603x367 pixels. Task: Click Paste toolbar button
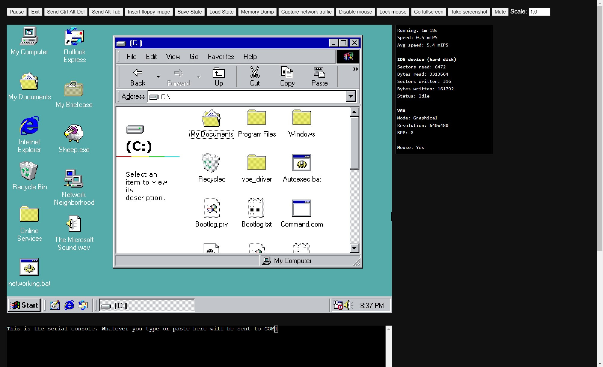(319, 77)
